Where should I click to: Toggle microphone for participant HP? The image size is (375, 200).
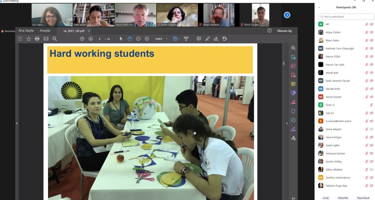[x=366, y=24]
